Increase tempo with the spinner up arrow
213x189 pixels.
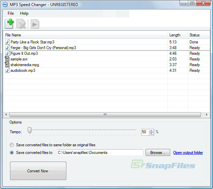pos(151,131)
